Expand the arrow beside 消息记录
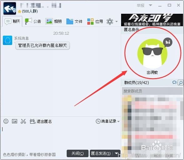This screenshot has height=160, width=184. (118, 122)
